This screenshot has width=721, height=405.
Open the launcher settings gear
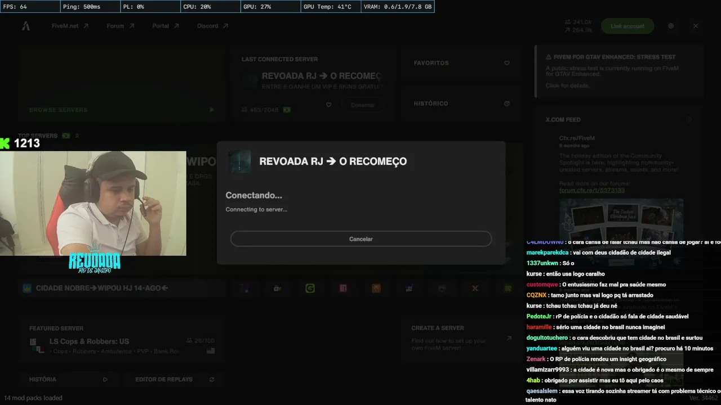671,26
